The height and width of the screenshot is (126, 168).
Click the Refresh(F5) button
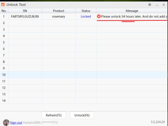pos(54,115)
